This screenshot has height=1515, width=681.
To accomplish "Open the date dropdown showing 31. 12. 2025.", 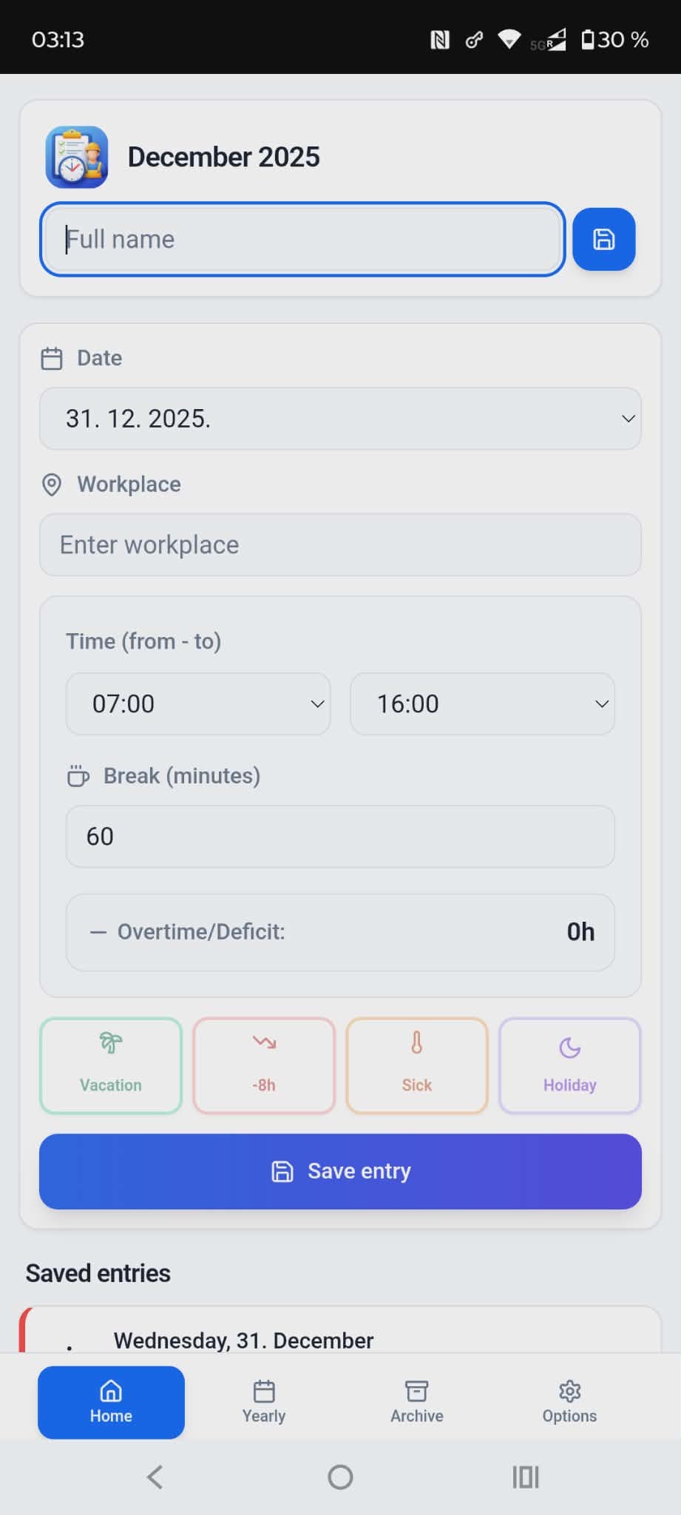I will point(340,418).
